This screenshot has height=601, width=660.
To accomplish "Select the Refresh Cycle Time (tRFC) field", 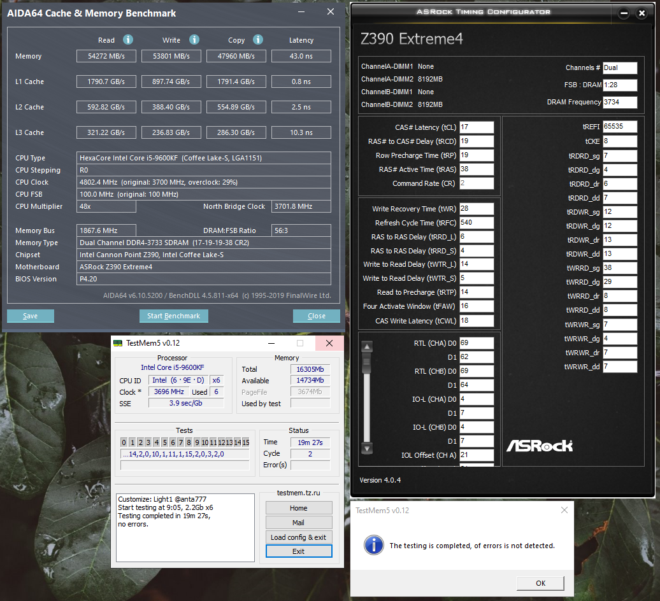I will coord(477,222).
